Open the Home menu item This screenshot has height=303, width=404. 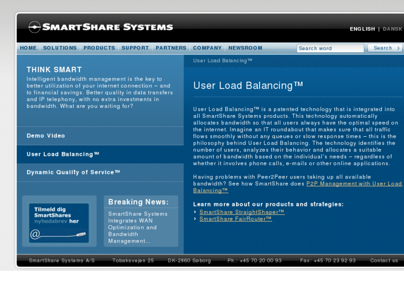pos(28,48)
